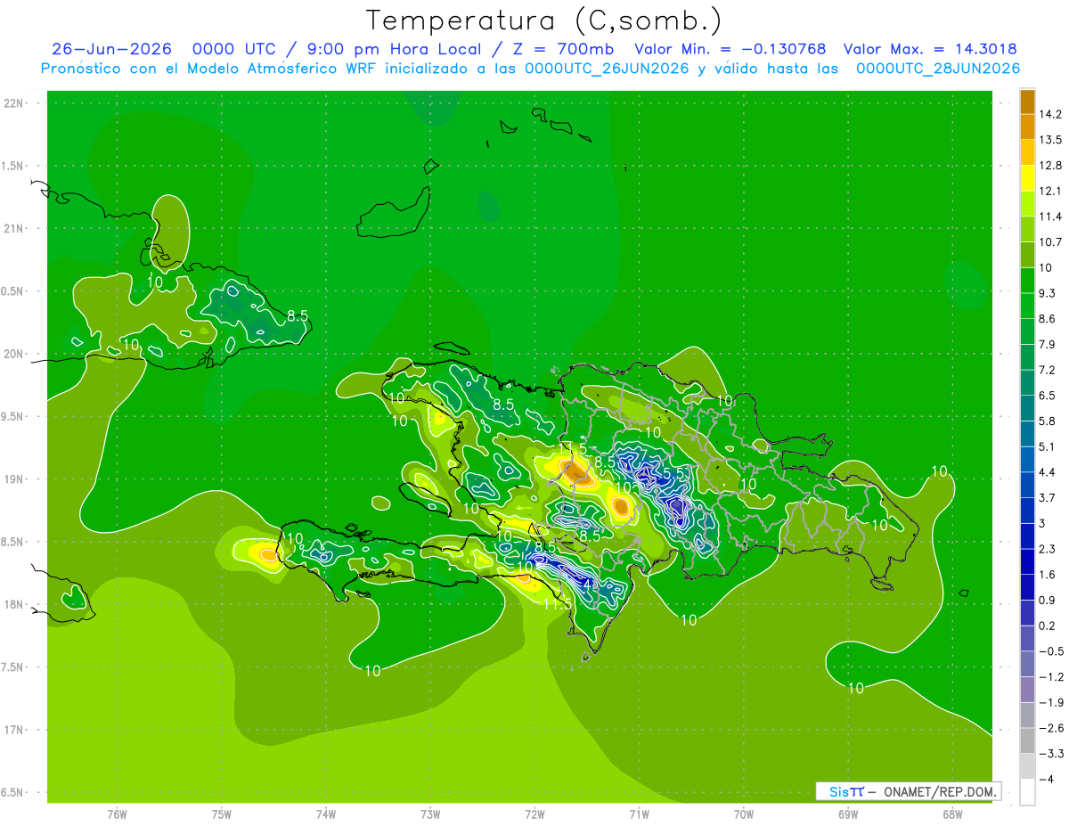Click the "Valor Max. = 14.3018" value

coord(930,49)
